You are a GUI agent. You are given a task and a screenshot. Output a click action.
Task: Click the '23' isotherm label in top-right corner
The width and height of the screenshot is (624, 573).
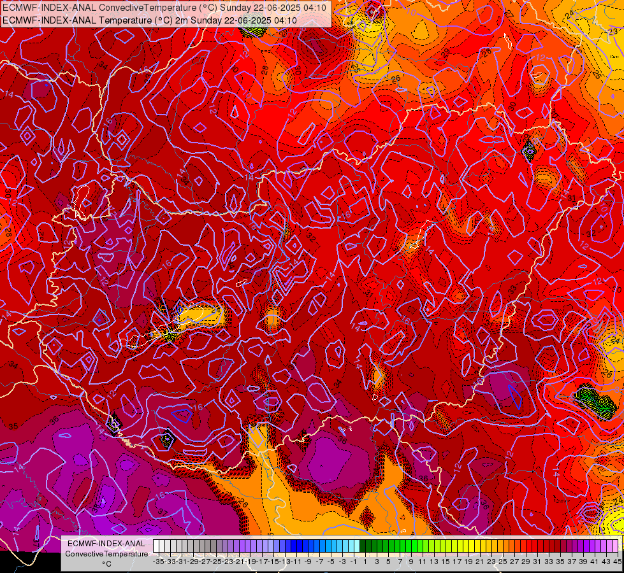613,32
